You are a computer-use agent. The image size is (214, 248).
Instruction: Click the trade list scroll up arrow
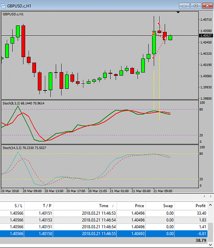tap(210, 205)
